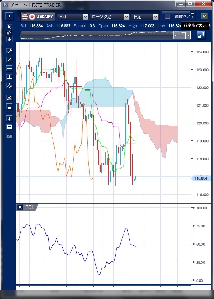The height and width of the screenshot is (299, 214).
Task: Select the parallel channel lines tool
Action: (9, 86)
